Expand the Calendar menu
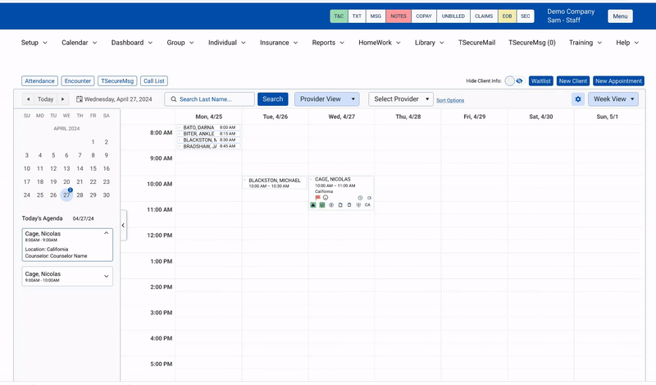656x385 pixels. (x=79, y=43)
